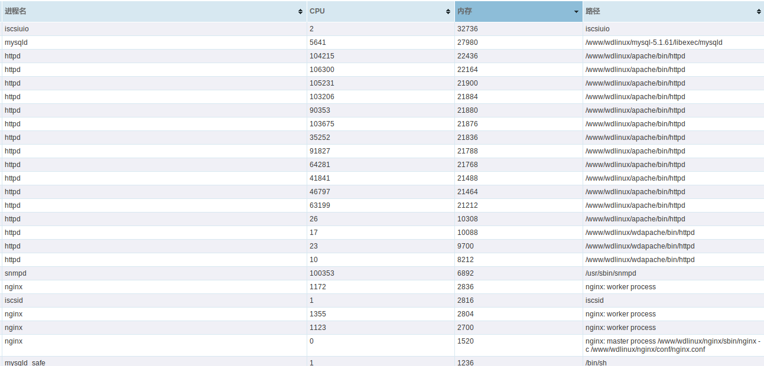This screenshot has height=366, width=764.
Task: Select the iscsiuio process name cell
Action: [x=154, y=29]
